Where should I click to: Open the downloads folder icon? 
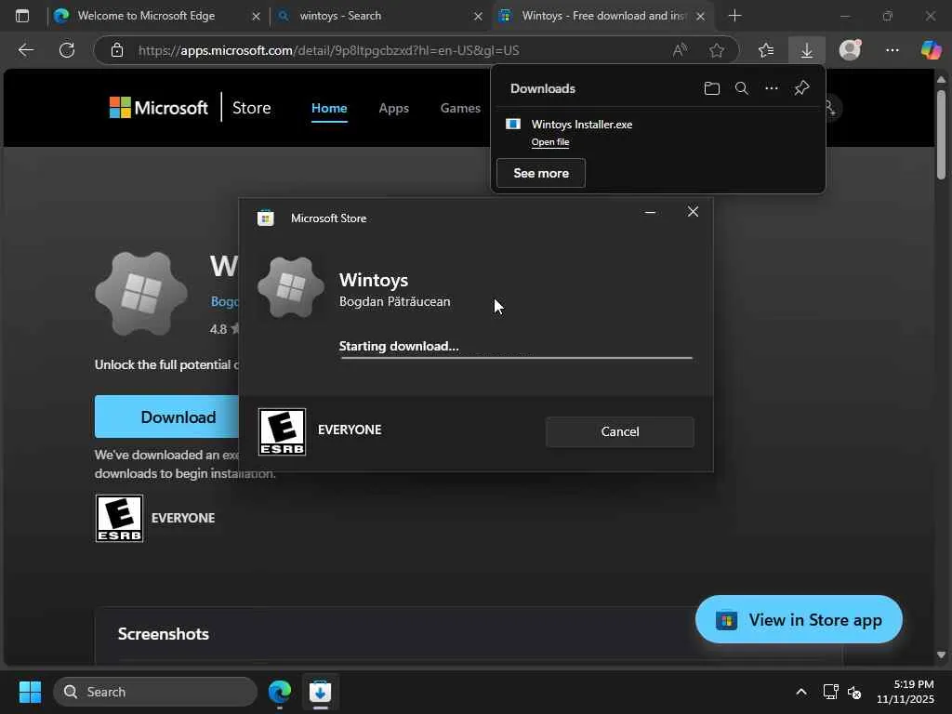coord(711,88)
